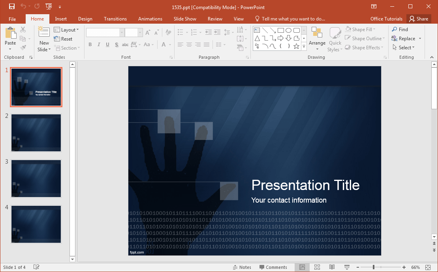
Task: Toggle Italic text formatting
Action: [99, 45]
